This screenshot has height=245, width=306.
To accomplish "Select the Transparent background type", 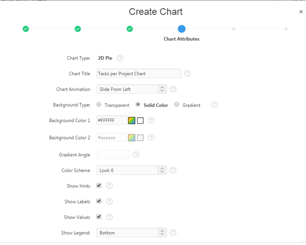I will 99,105.
